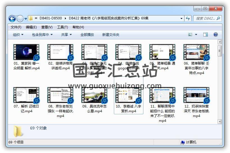Select video thumbnail 10、李嘉诚 八字赏析
The height and width of the screenshot is (153, 230).
click(128, 95)
